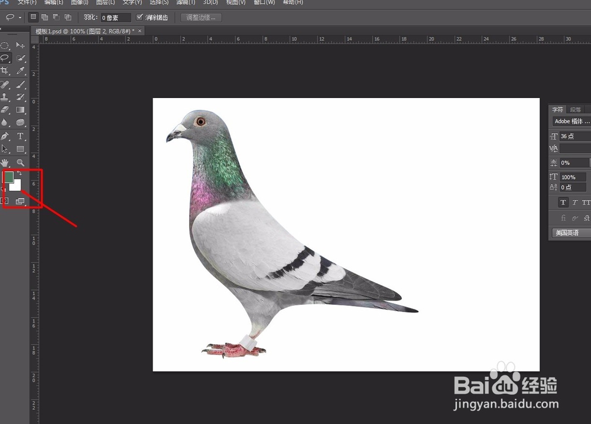This screenshot has width=591, height=424.
Task: Select the Eraser tool
Action: [x=5, y=110]
